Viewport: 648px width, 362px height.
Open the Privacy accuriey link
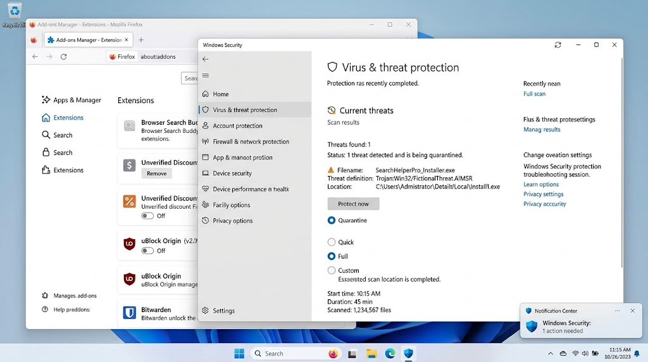(x=545, y=204)
